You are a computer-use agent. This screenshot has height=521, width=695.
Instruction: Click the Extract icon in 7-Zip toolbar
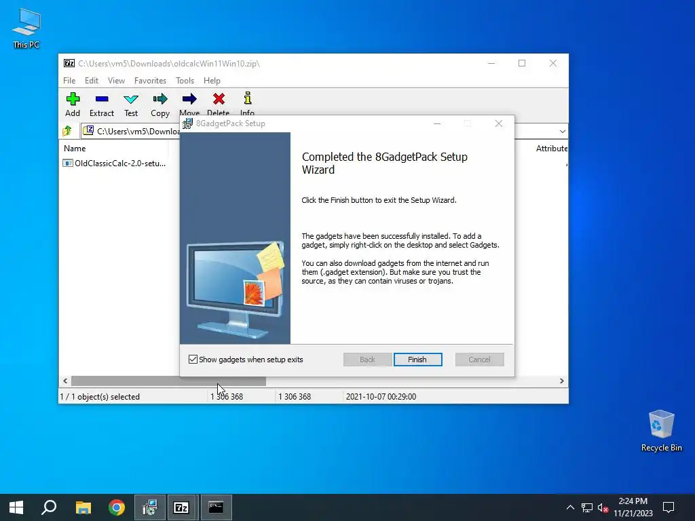click(102, 99)
